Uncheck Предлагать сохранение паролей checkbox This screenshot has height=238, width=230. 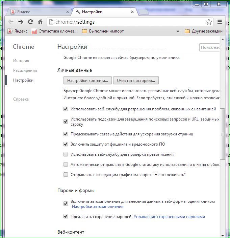tap(66, 216)
